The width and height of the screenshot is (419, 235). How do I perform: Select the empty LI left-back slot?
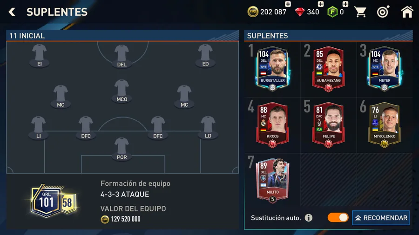coord(39,128)
